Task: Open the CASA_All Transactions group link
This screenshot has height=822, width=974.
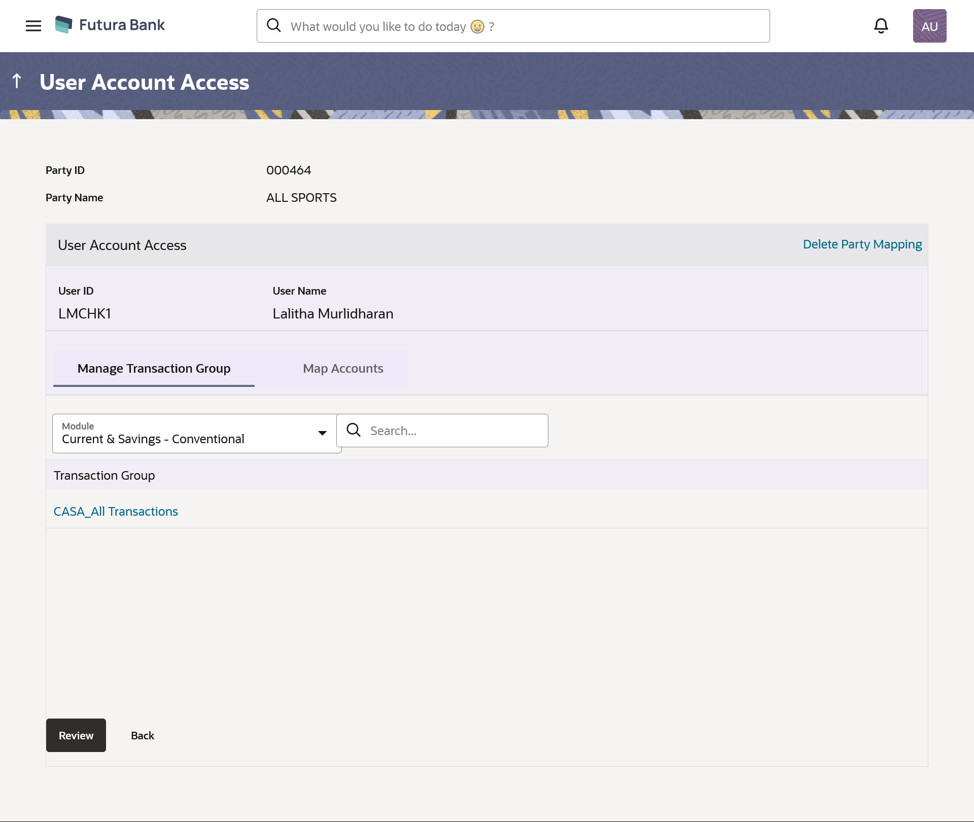Action: (116, 512)
